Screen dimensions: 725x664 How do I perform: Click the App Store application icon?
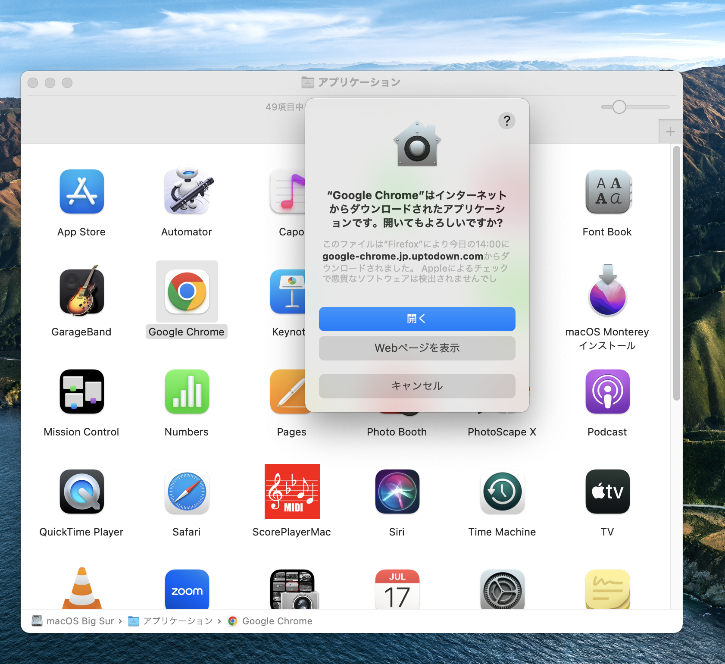[81, 192]
